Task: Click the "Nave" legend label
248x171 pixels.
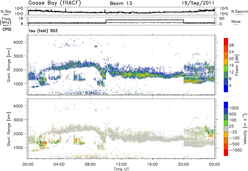Action: (x=236, y=22)
